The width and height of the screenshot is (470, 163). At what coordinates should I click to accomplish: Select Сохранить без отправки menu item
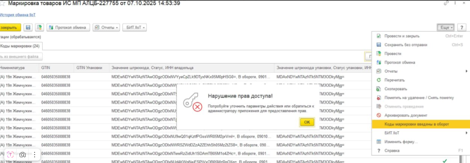point(406,45)
